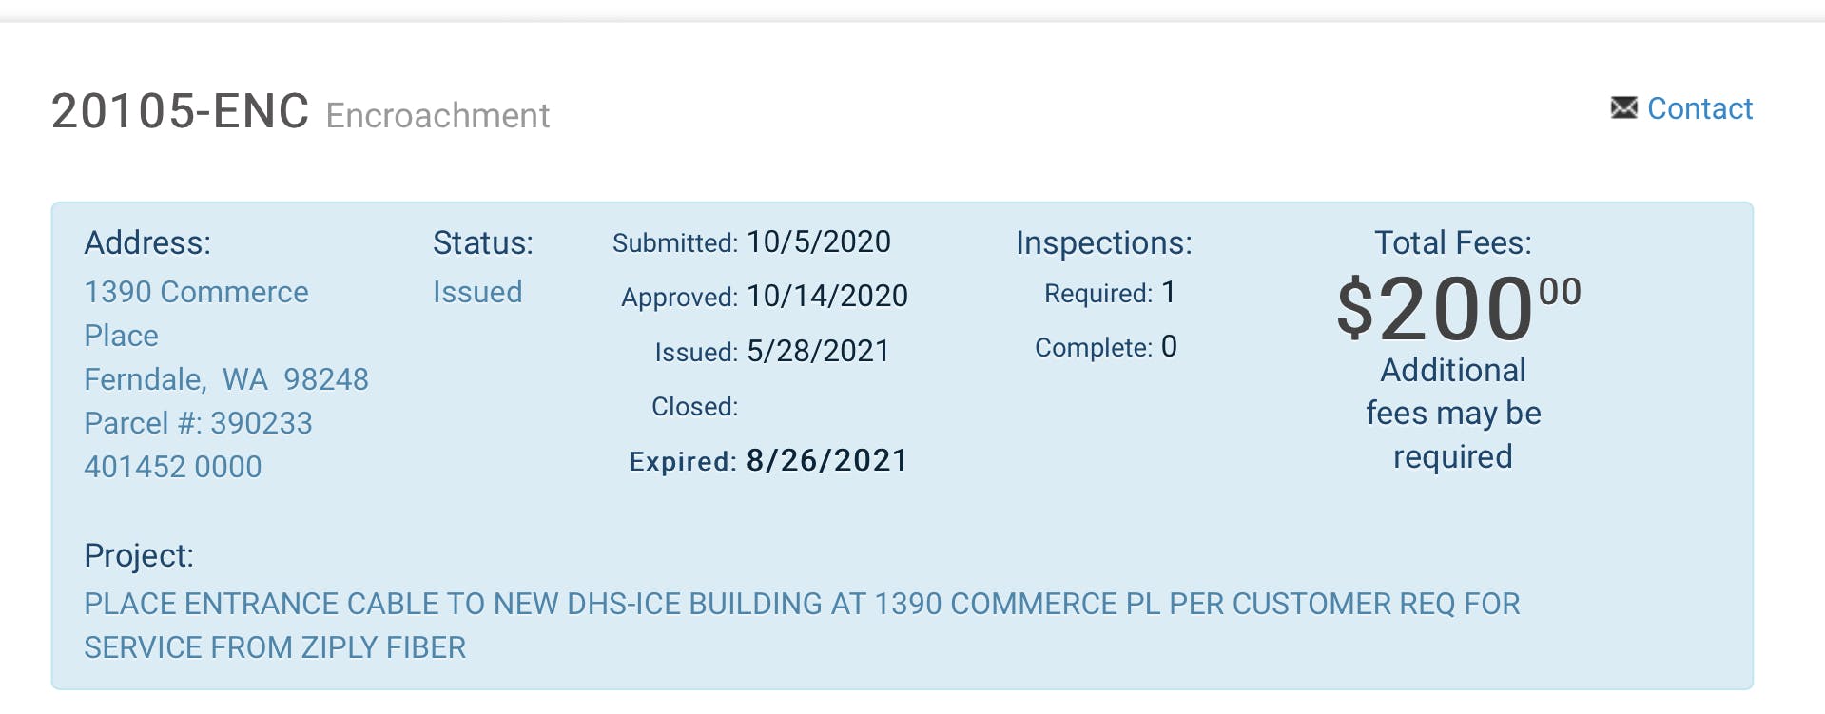
Task: Click the Ferndale, WA 98248 line
Action: [x=226, y=379]
